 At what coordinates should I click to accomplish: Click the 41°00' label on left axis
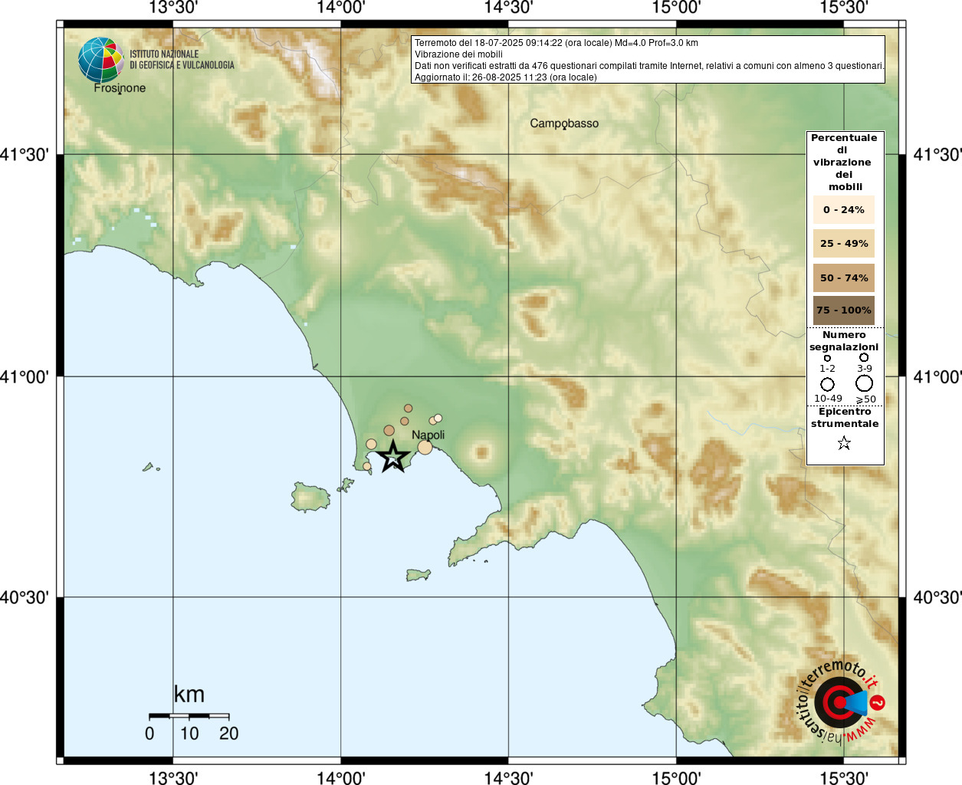[x=25, y=376]
